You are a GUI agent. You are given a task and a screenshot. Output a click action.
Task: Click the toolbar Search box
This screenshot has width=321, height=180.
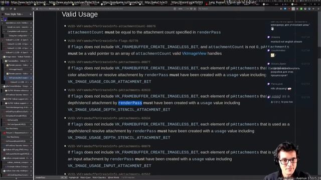pos(231,9)
